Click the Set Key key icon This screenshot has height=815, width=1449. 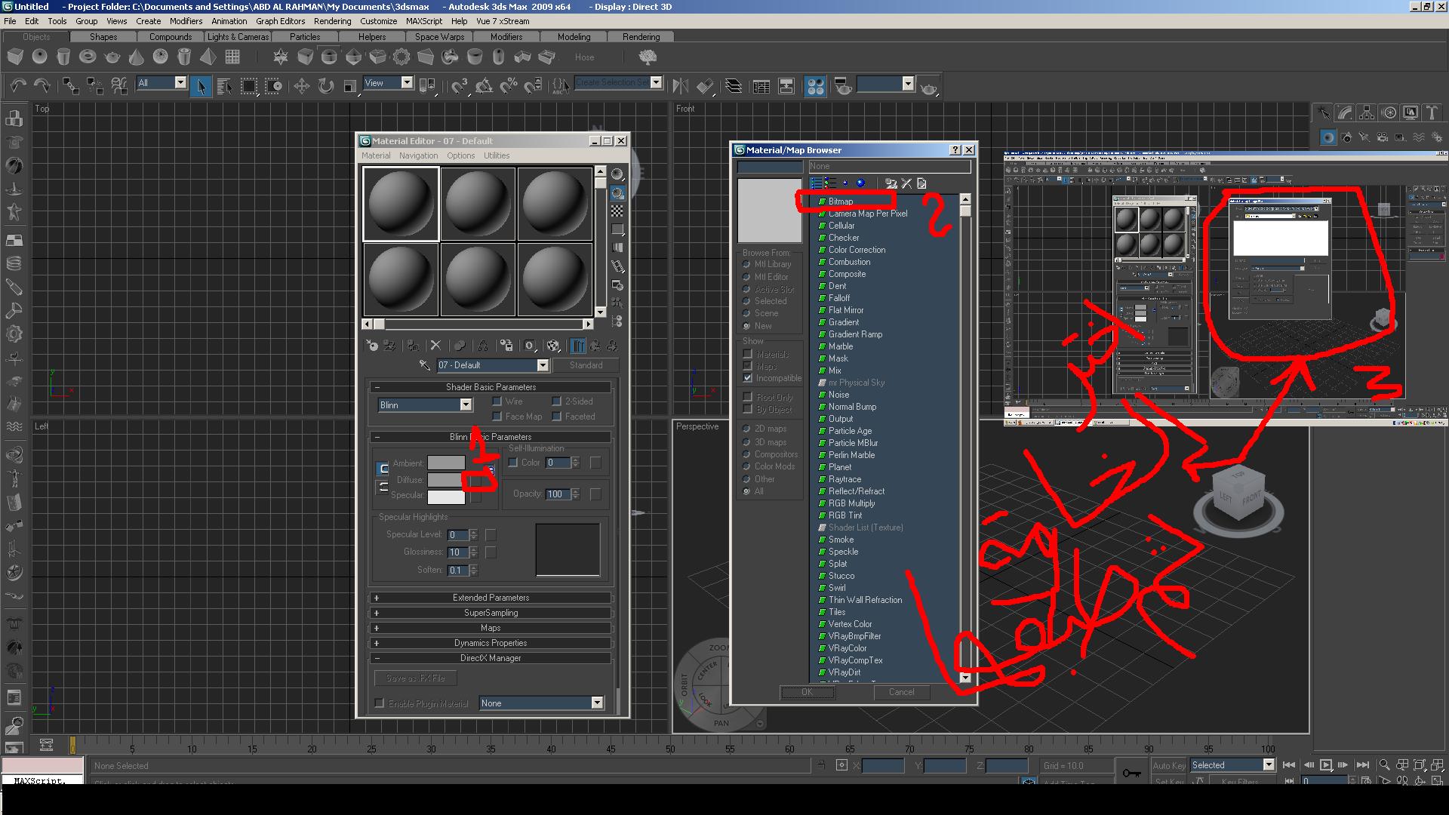1131,773
